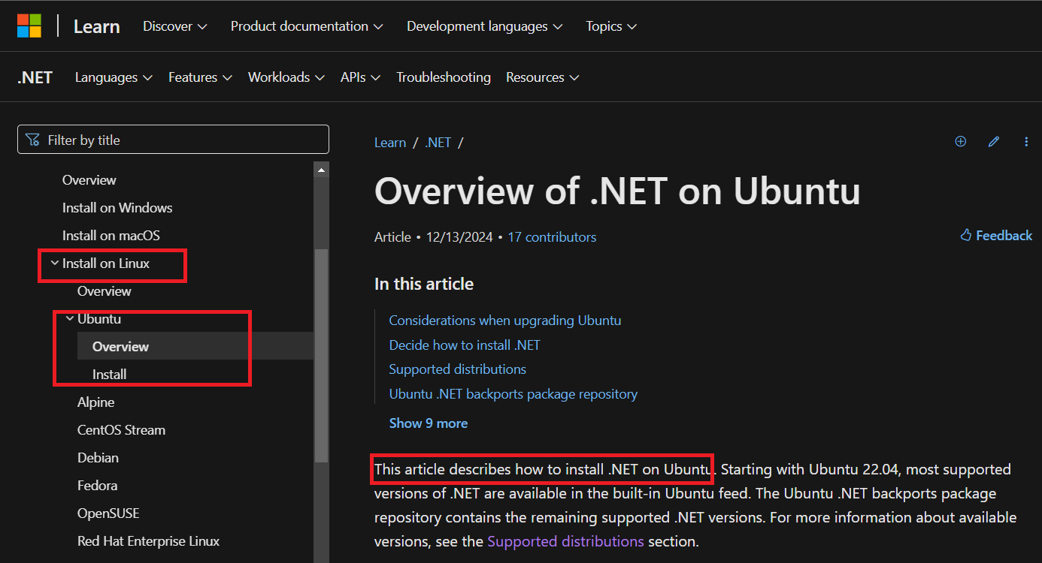Open the Red Hat Enterprise Linux item
This screenshot has width=1042, height=563.
pyautogui.click(x=149, y=541)
